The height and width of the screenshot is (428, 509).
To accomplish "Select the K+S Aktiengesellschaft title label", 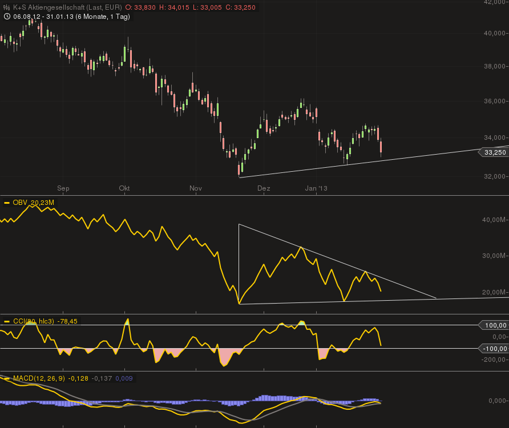I will (x=67, y=7).
